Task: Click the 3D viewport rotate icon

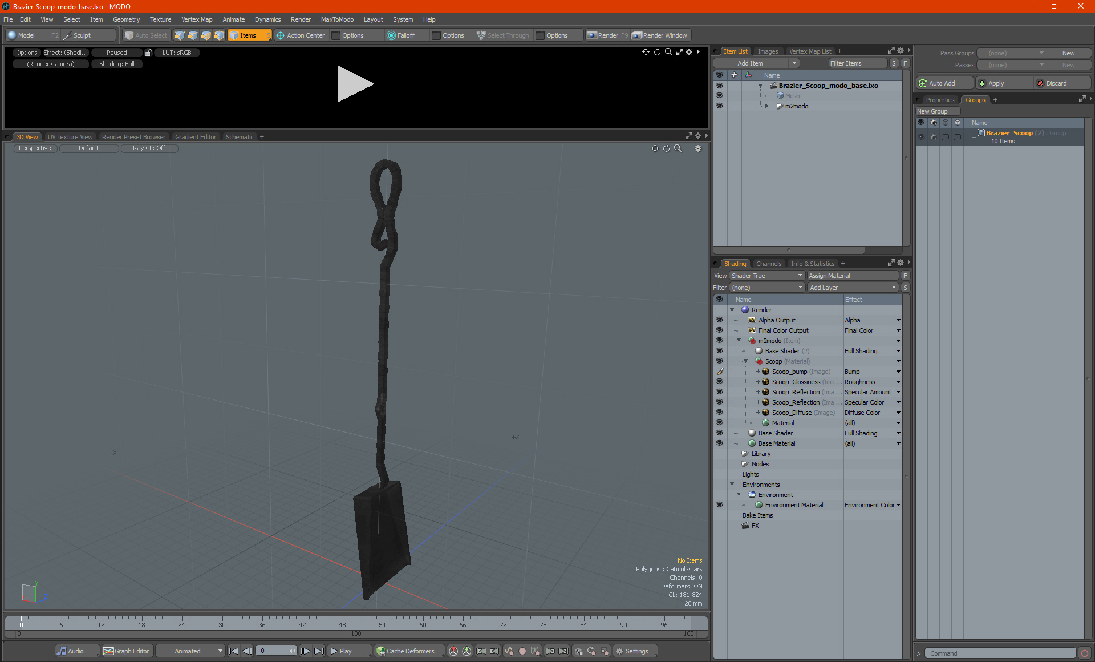Action: [666, 148]
